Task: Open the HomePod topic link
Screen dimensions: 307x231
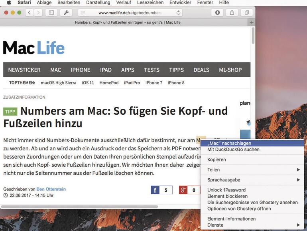Action: [109, 83]
